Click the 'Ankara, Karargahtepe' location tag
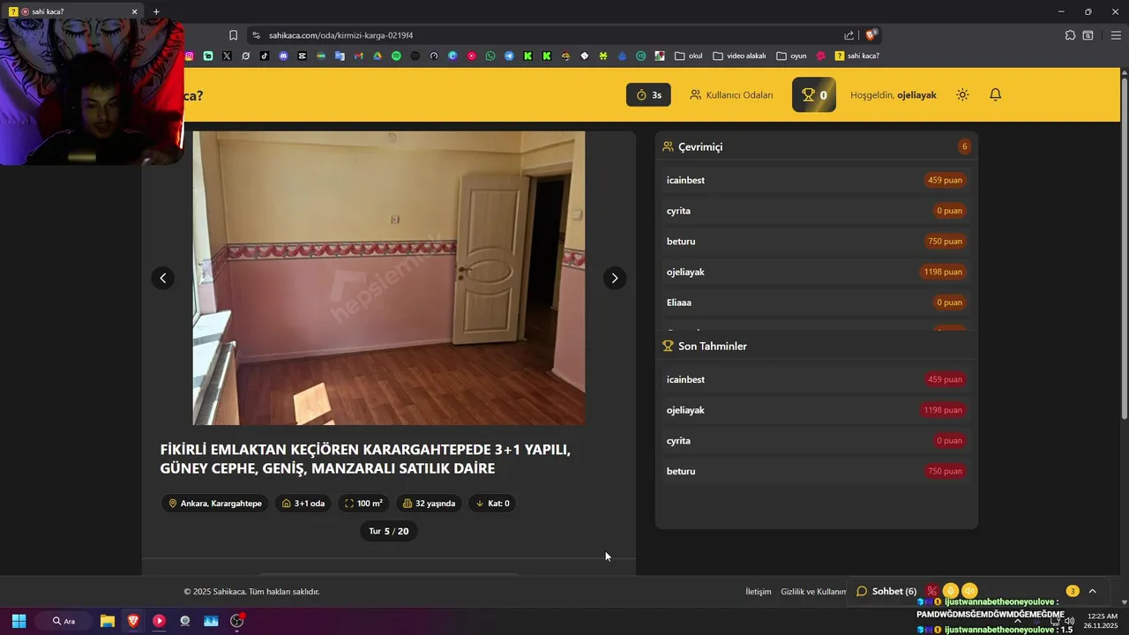 [215, 504]
